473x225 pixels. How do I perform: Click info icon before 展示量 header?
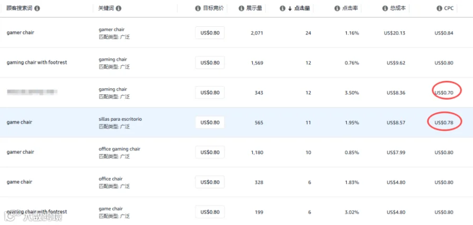click(241, 8)
